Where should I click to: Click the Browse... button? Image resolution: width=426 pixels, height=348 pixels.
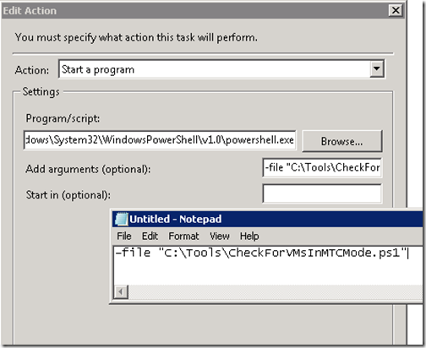pyautogui.click(x=342, y=141)
